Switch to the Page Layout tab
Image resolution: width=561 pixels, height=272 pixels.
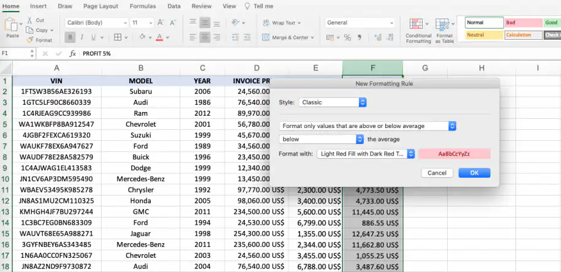[x=100, y=6]
